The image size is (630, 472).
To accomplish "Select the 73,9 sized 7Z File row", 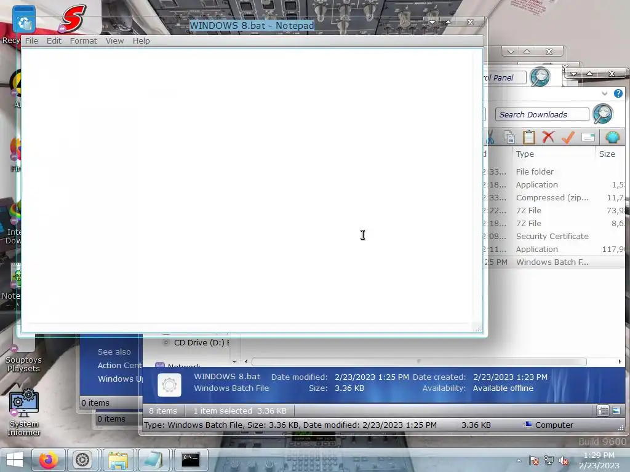I will 554,210.
